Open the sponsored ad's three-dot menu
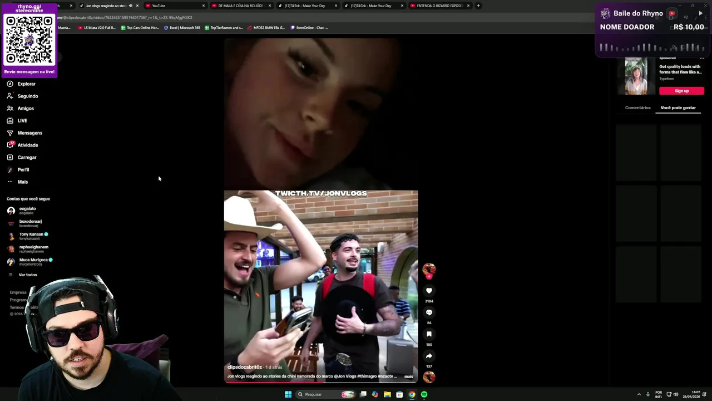 [701, 58]
